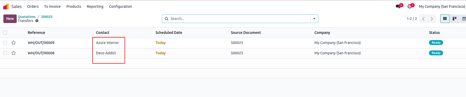Open the Reporting menu
Screen dimensions: 466x97
pyautogui.click(x=95, y=6)
